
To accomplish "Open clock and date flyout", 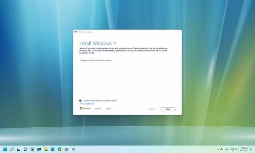I will coord(245,149).
